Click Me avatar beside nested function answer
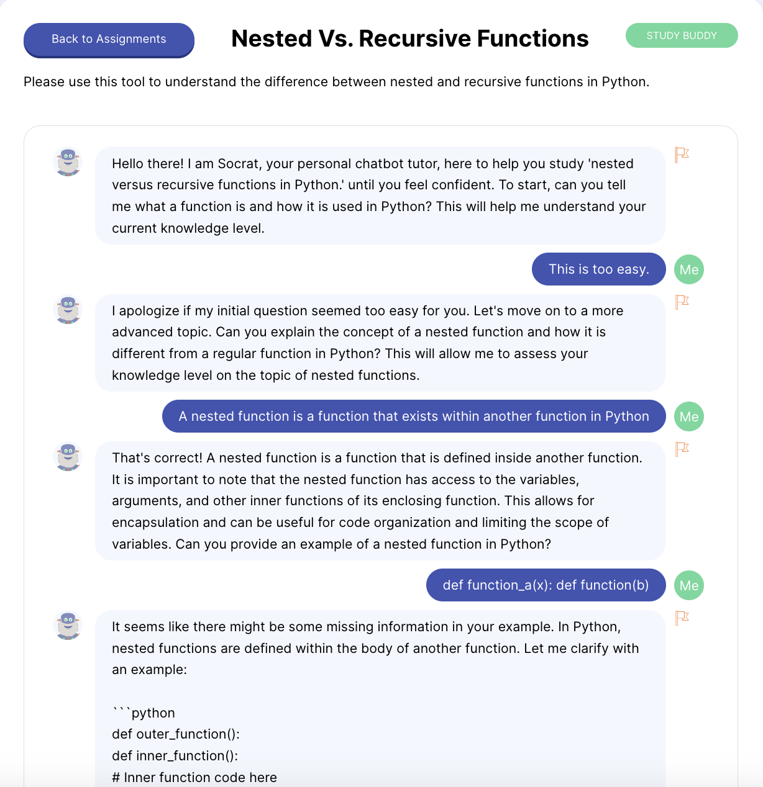The height and width of the screenshot is (787, 763). pos(689,416)
